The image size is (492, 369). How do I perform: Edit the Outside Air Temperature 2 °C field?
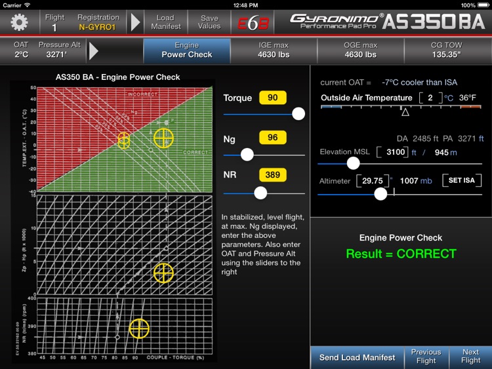click(430, 98)
